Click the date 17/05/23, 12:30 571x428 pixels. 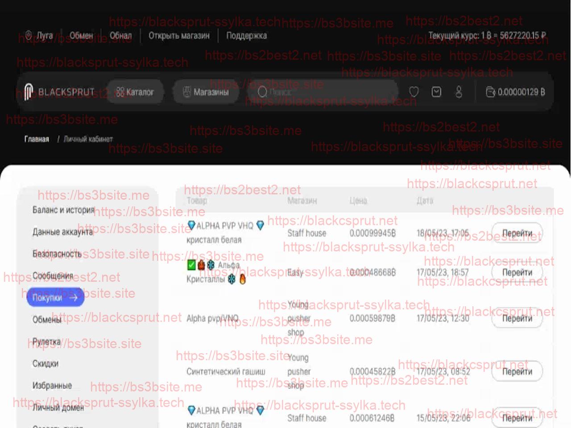(443, 318)
